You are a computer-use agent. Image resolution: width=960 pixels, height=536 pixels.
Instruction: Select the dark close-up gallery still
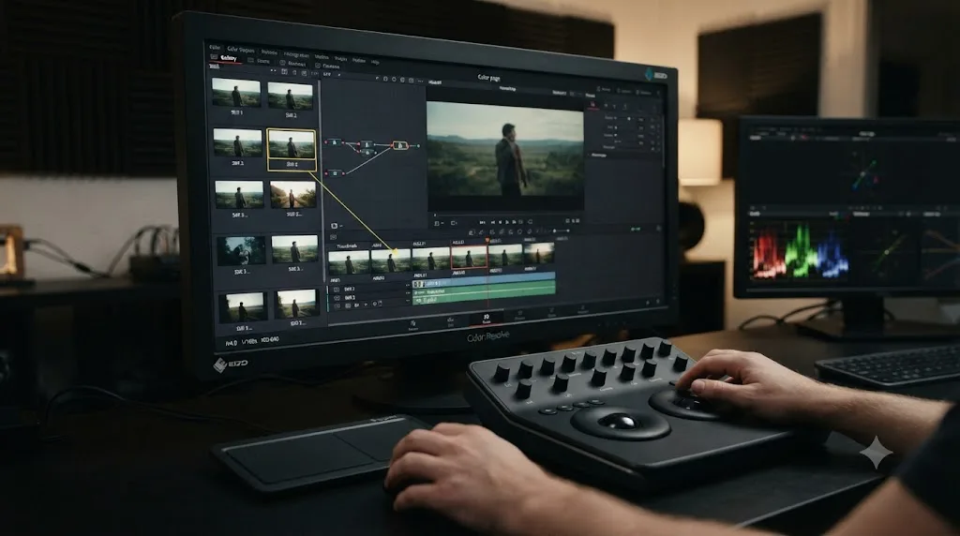[x=241, y=251]
